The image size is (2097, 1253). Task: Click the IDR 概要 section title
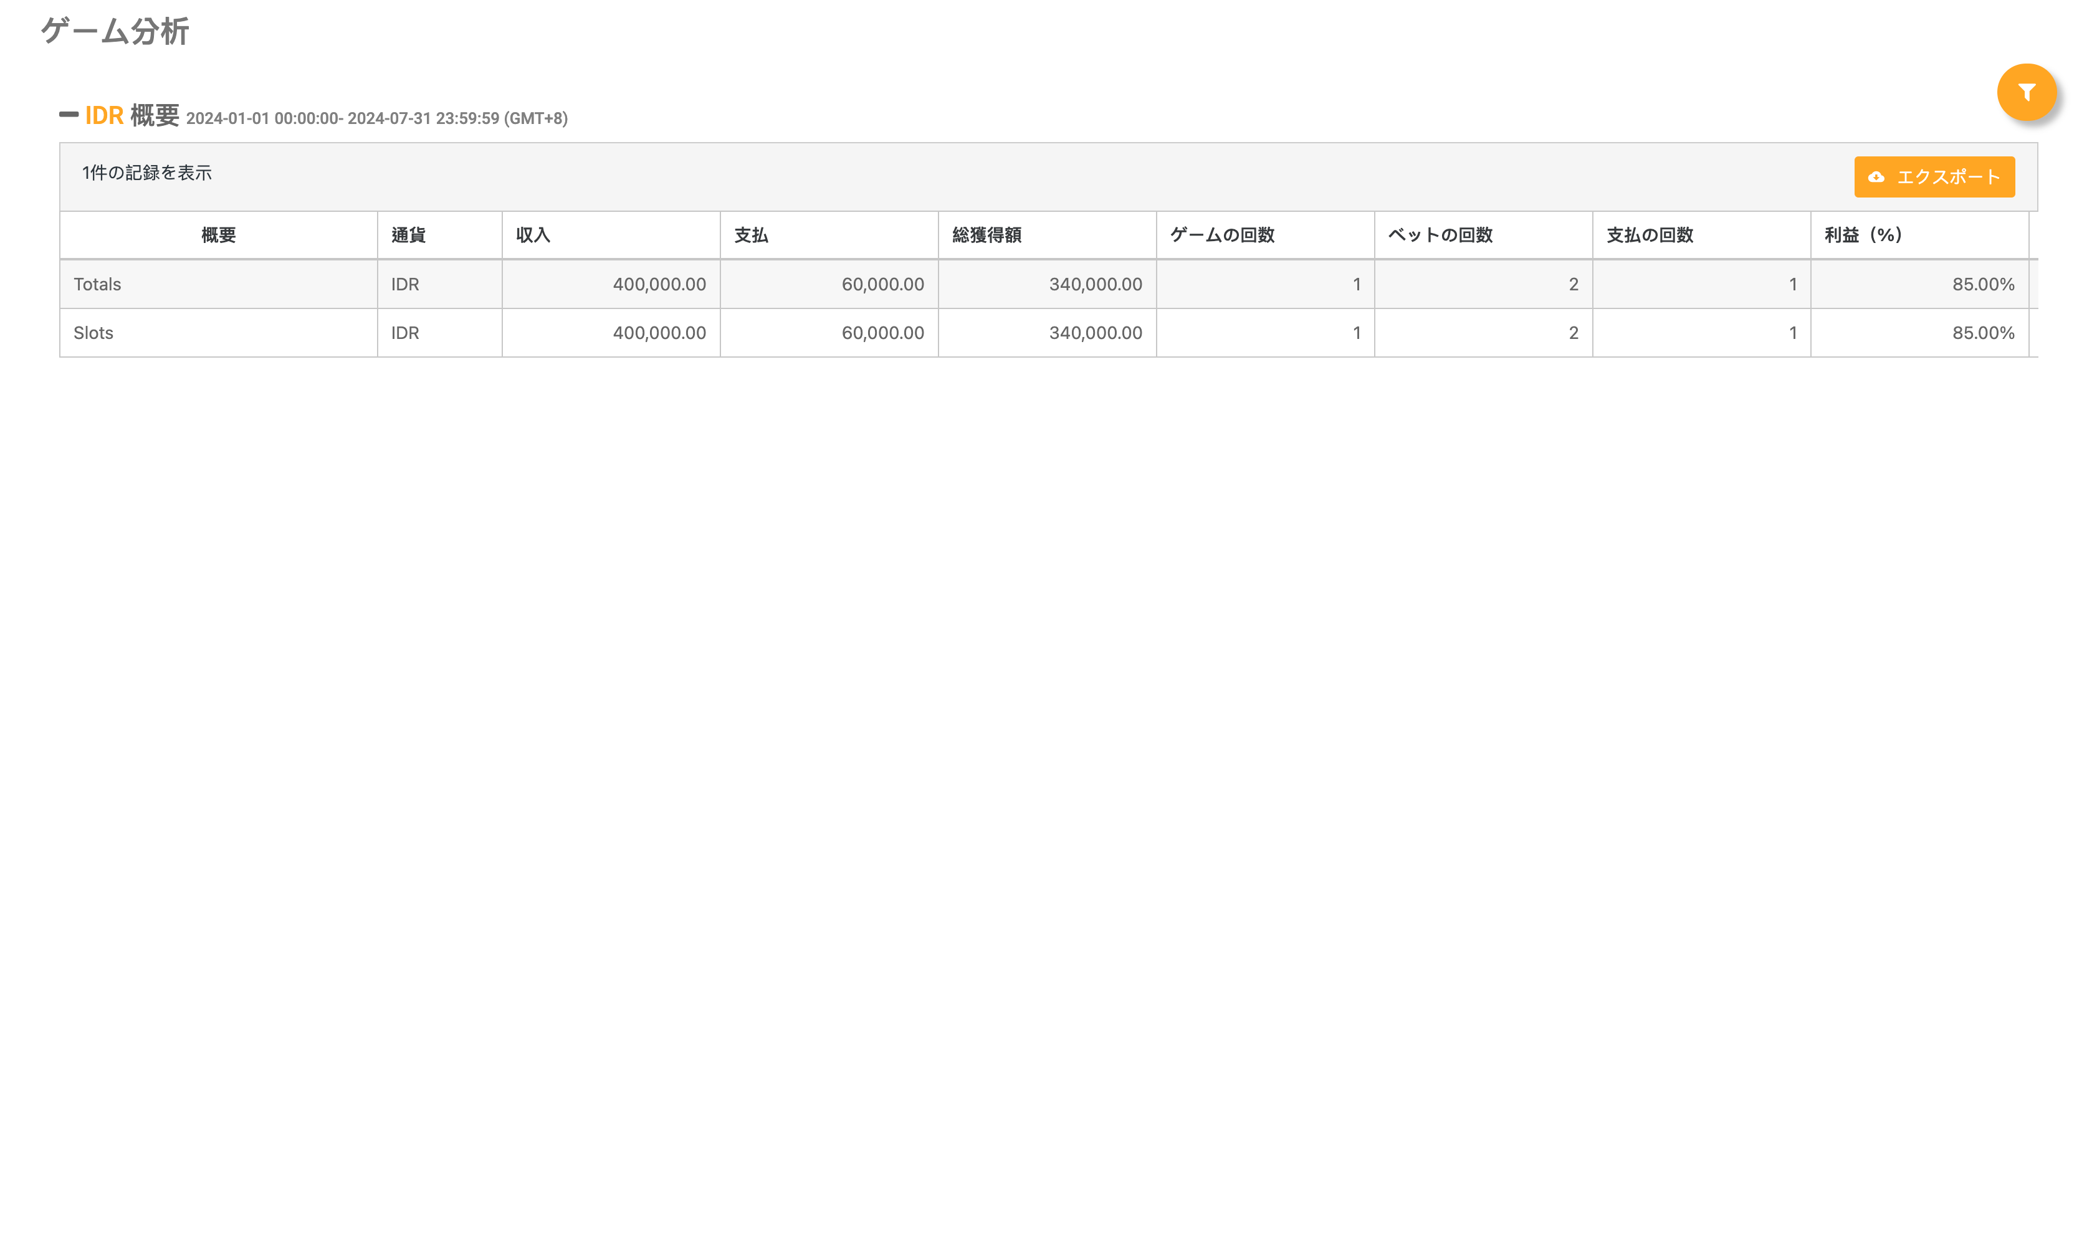point(131,115)
